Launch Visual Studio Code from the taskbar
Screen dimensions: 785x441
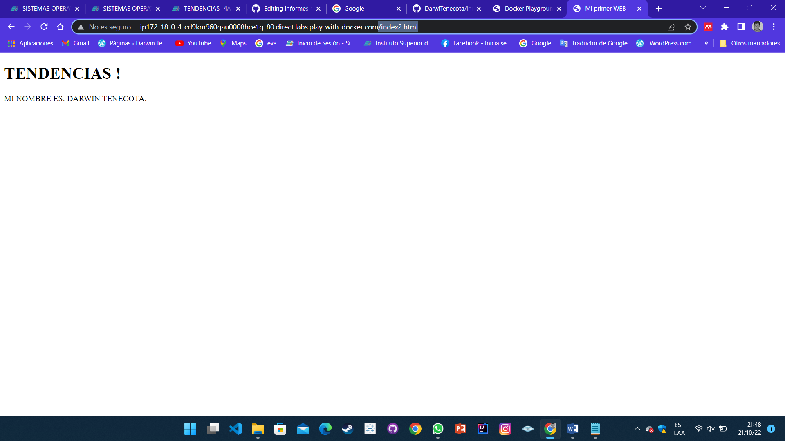click(x=235, y=429)
